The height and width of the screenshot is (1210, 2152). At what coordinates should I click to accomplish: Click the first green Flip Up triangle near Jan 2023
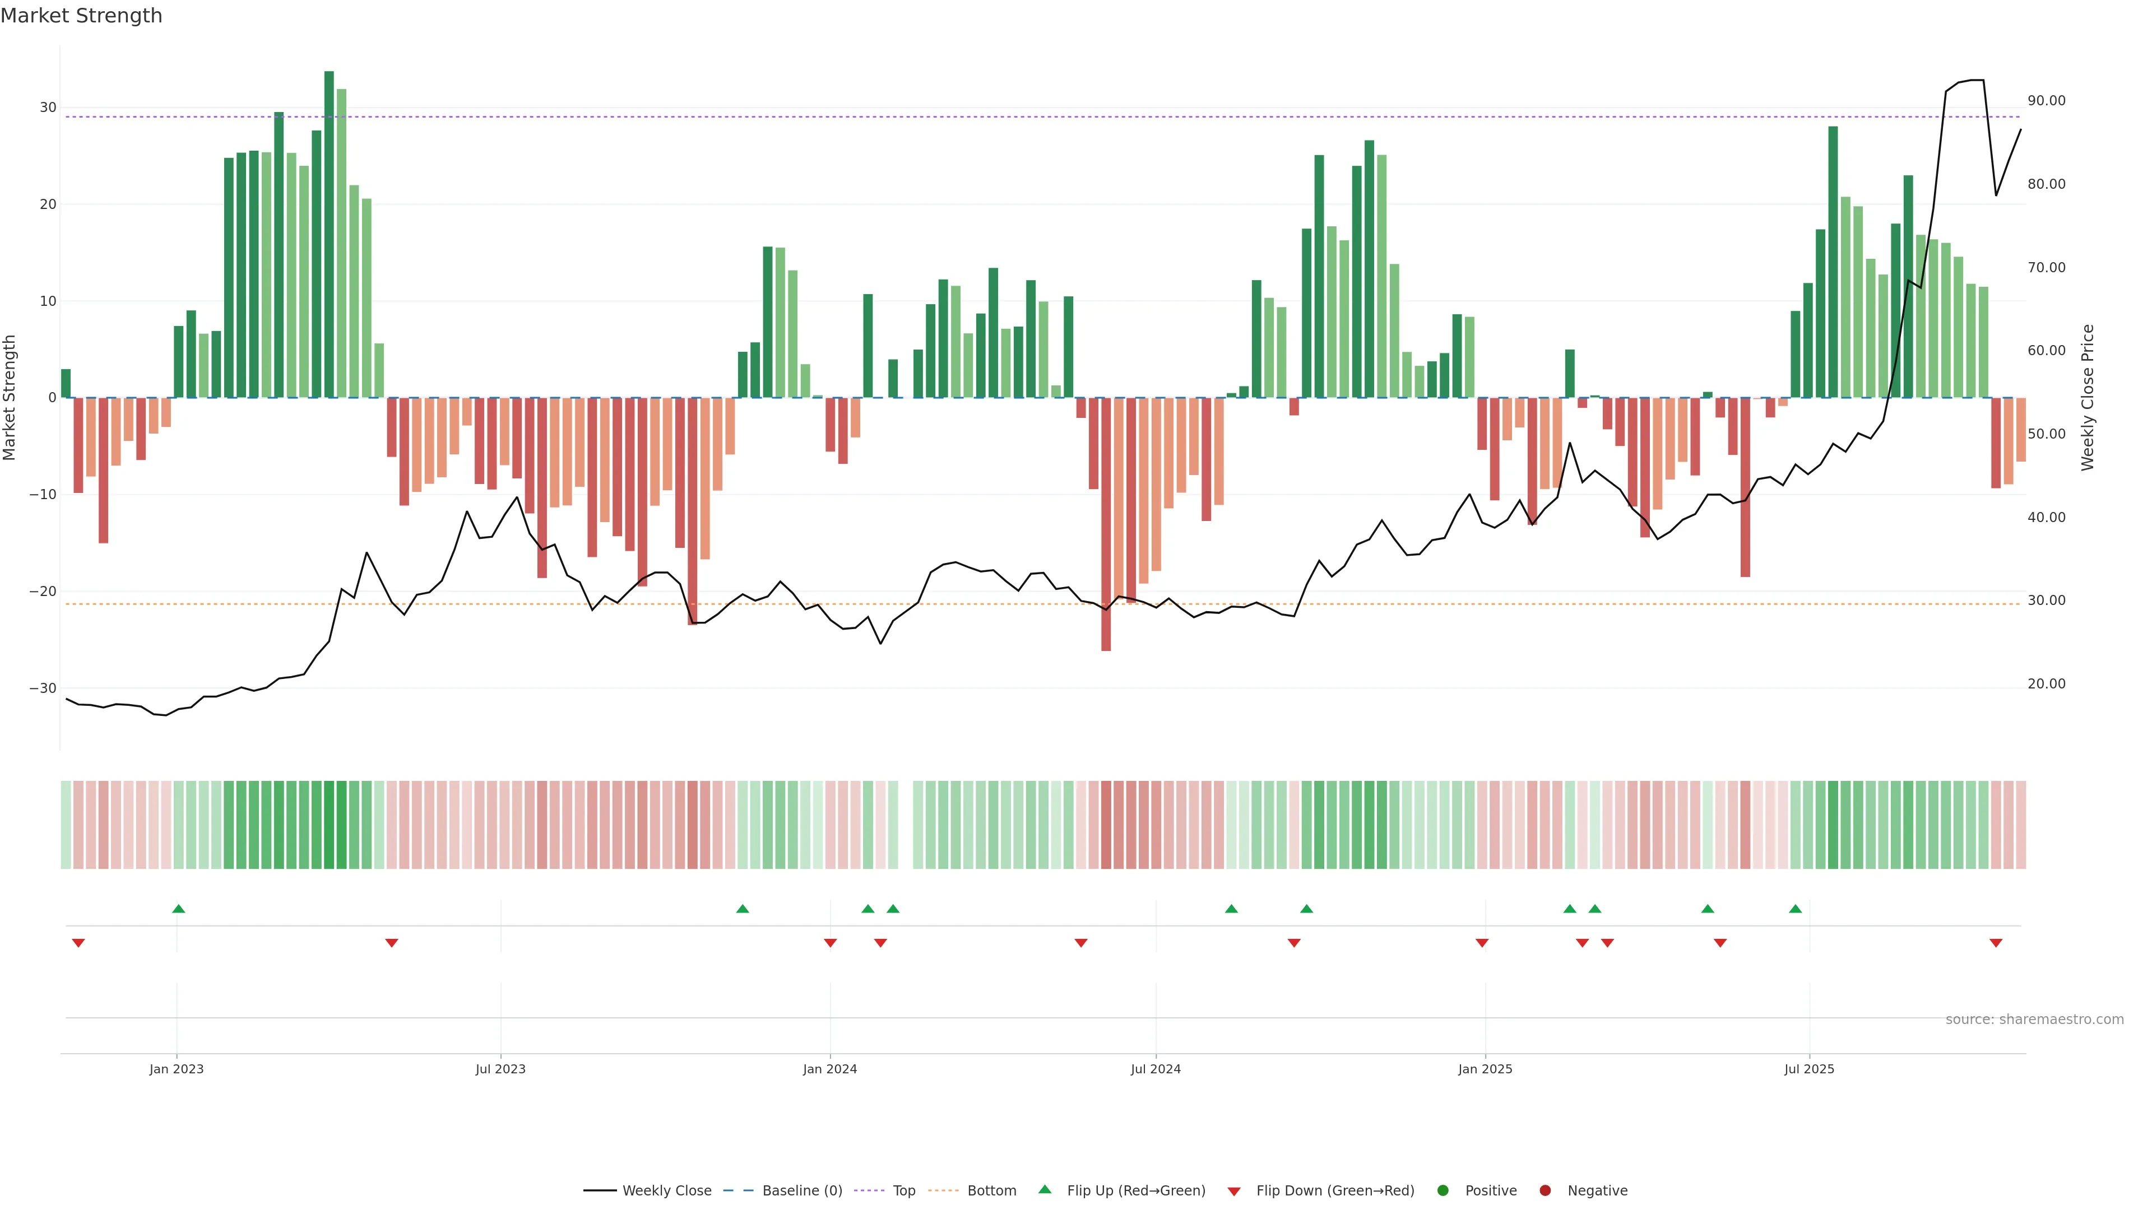(x=178, y=909)
